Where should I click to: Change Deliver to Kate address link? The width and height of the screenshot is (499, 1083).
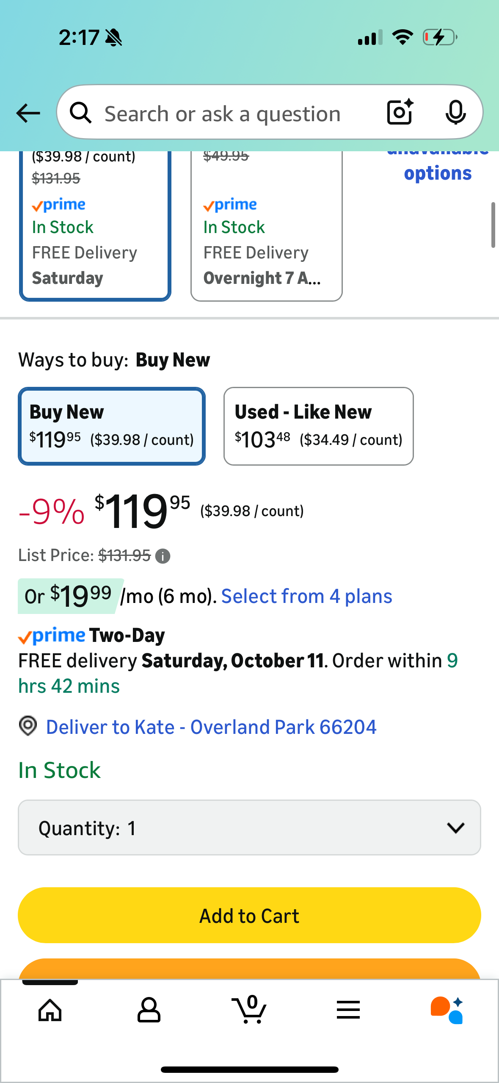tap(211, 727)
